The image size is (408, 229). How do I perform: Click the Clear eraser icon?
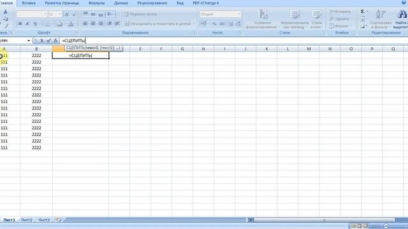363,26
